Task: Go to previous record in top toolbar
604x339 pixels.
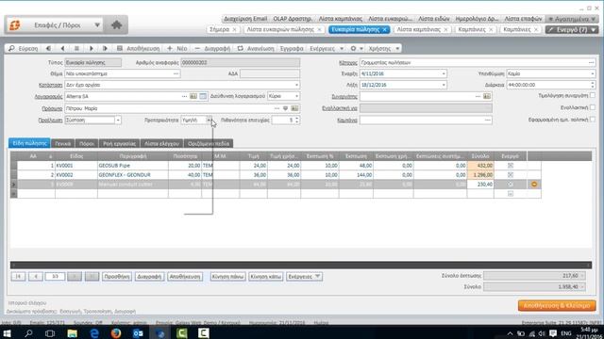Action: click(62, 48)
